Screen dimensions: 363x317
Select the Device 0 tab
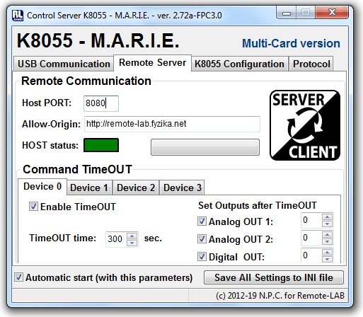coord(42,187)
